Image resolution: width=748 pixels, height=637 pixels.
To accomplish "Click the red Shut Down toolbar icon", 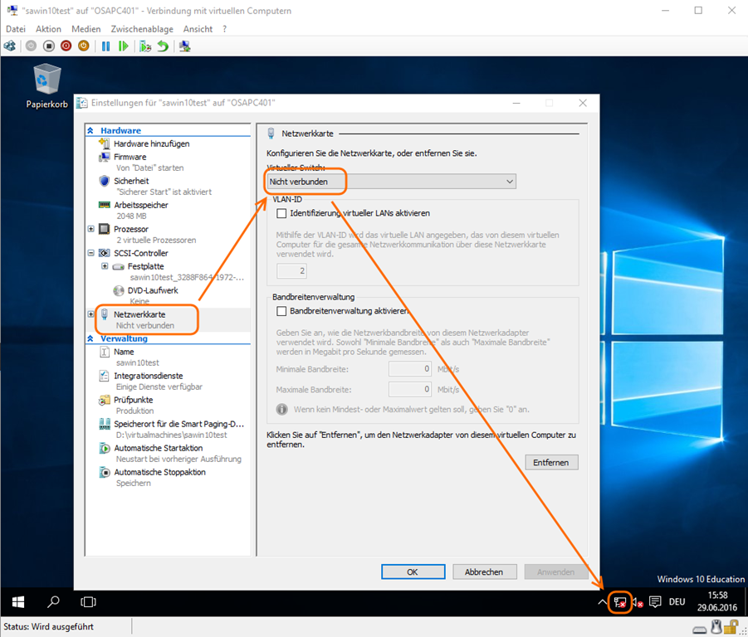I will point(66,46).
